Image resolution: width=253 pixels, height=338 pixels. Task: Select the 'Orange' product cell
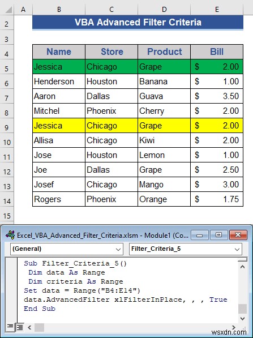[x=164, y=199]
